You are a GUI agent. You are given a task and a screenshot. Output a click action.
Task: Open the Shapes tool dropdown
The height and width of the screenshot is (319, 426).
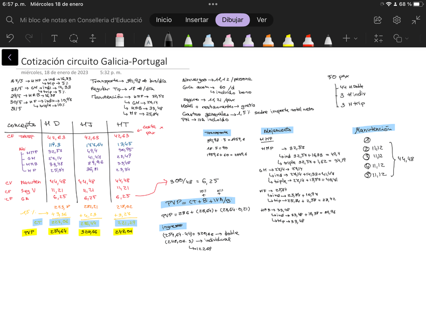click(401, 38)
